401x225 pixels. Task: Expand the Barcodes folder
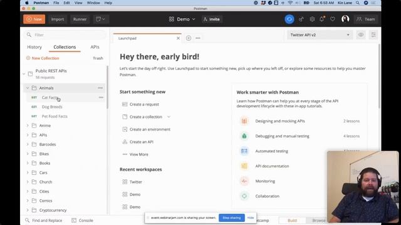coord(28,144)
